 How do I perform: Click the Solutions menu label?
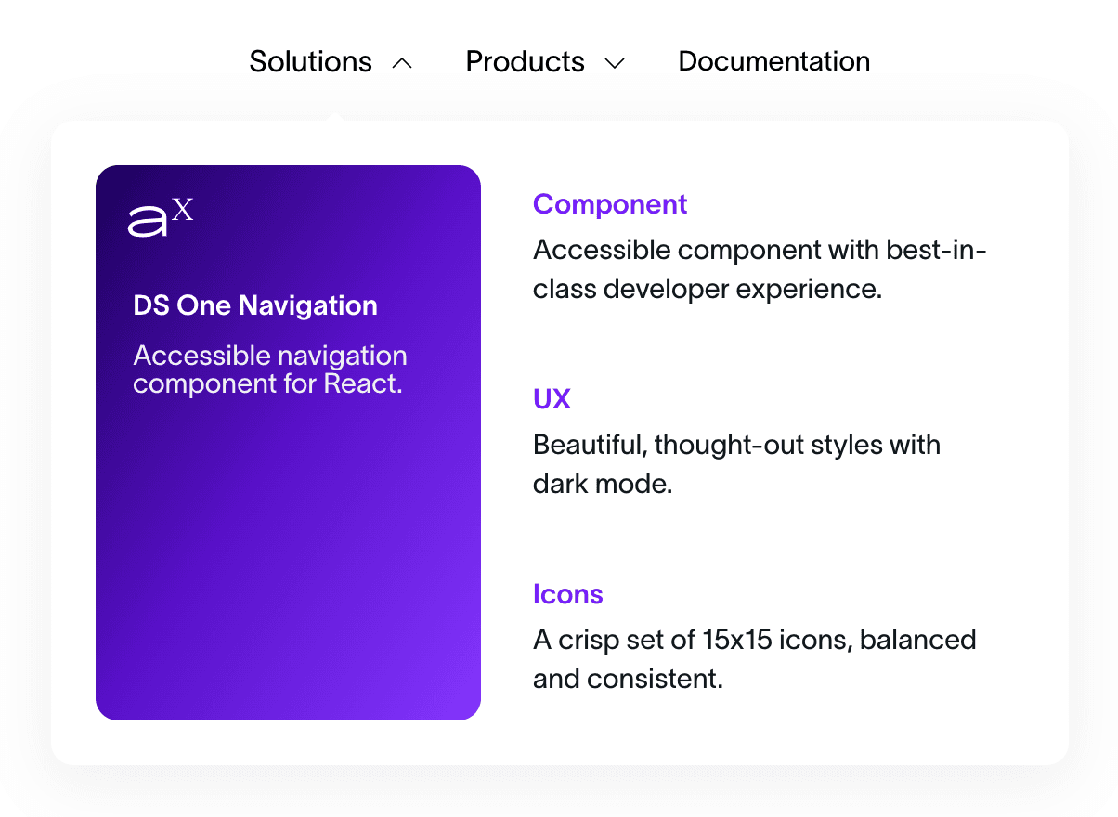[x=311, y=62]
